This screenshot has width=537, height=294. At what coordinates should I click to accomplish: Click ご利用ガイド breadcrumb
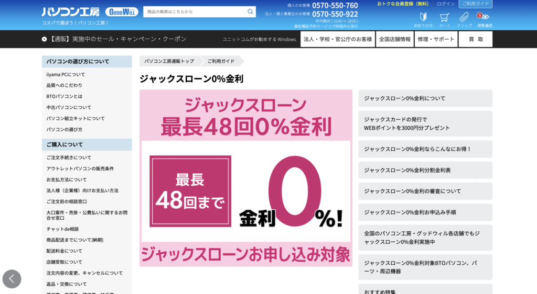click(221, 61)
